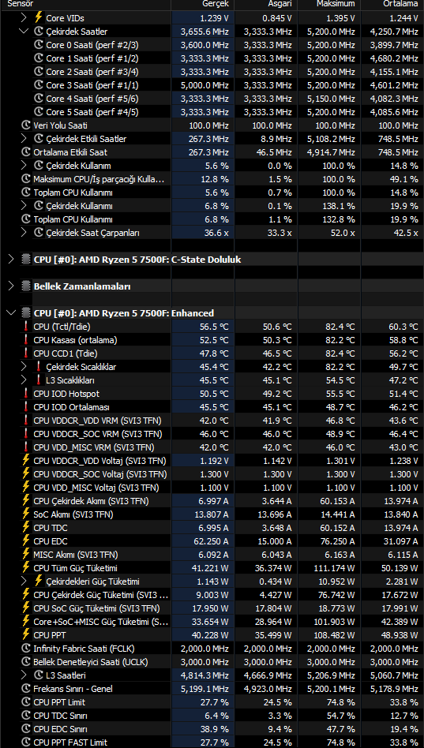Click the clock icon of Core 5 Saati
This screenshot has height=748, width=424.
tap(39, 111)
